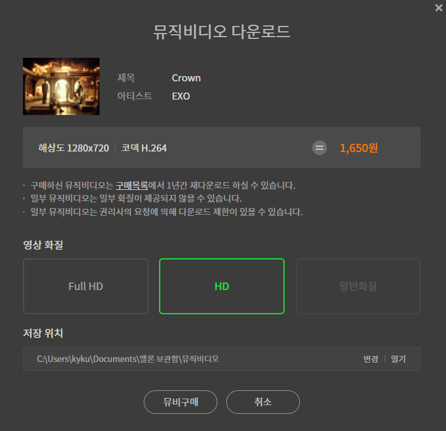
Task: Cancel with the 취소 button
Action: tap(263, 402)
